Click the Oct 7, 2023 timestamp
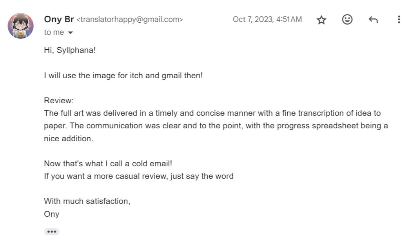This screenshot has width=410, height=245. pos(267,19)
